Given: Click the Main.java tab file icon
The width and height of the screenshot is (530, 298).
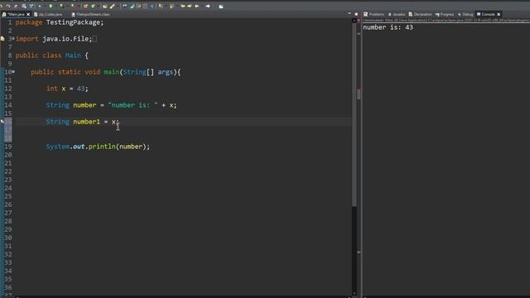Looking at the screenshot, I should [x=3, y=14].
